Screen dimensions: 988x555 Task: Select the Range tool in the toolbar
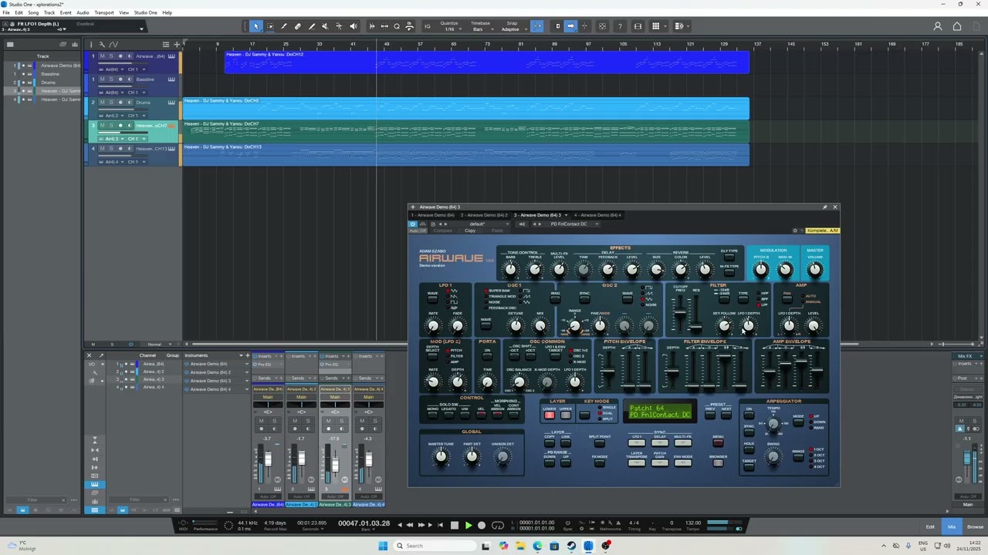point(270,26)
